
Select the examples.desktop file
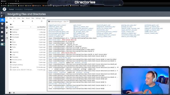(28, 65)
